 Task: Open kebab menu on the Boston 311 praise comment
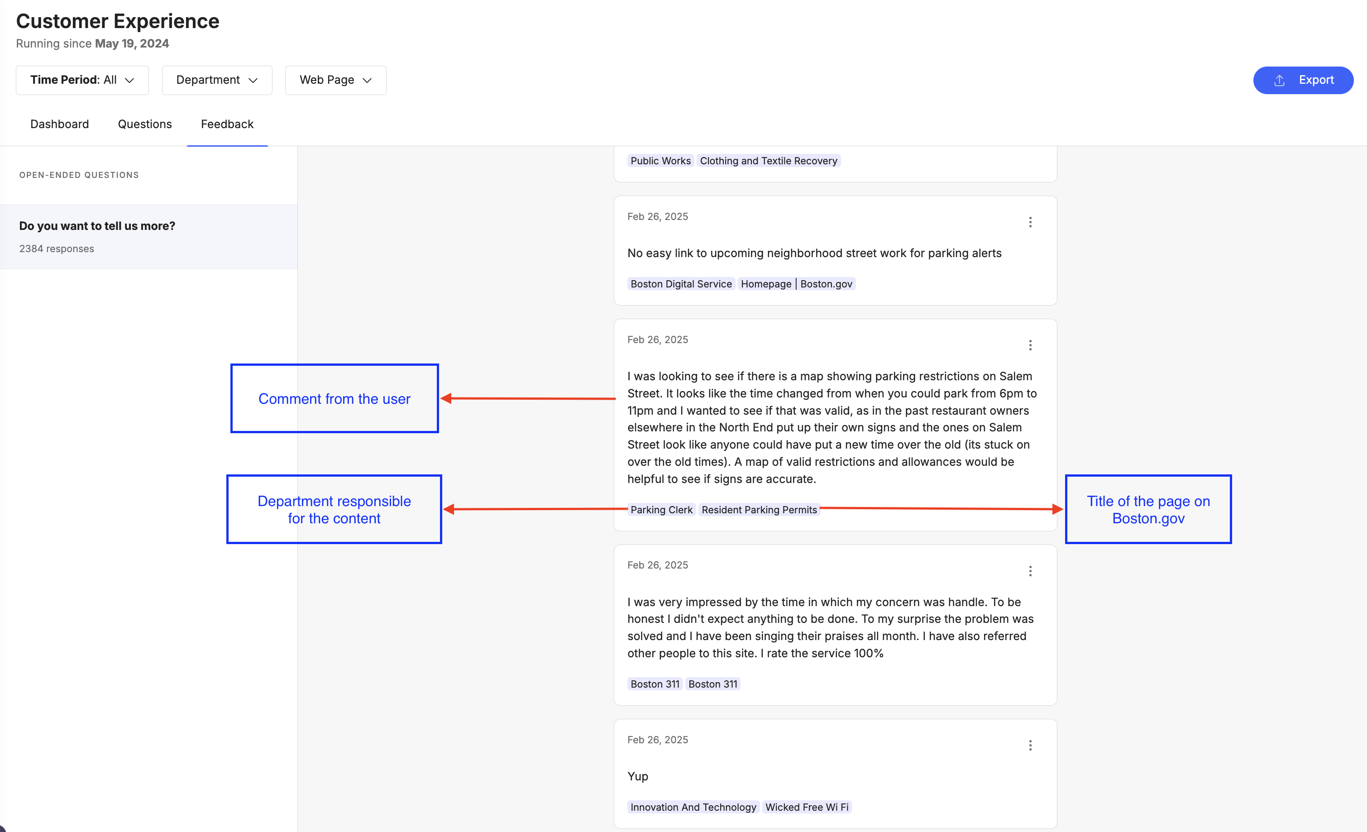click(x=1030, y=571)
